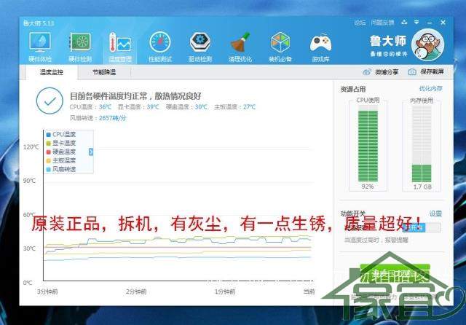The image size is (466, 325).
Task: Click the 内存使用 memory usage bar
Action: coord(422,144)
